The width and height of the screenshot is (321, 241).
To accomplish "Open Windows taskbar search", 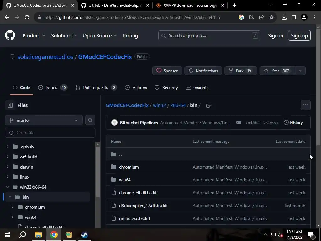I will [x=23, y=235].
